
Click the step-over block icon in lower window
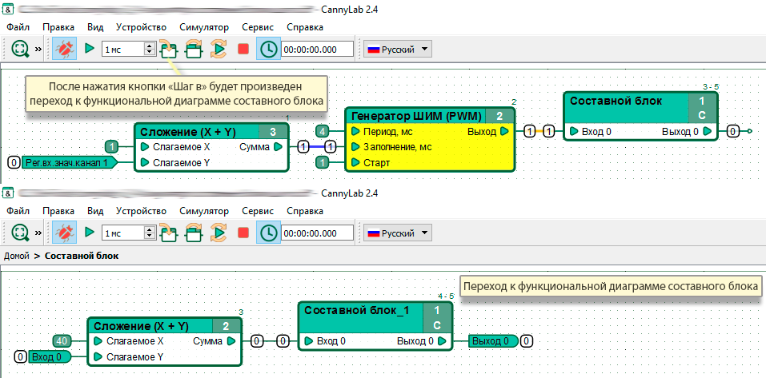[x=194, y=233]
